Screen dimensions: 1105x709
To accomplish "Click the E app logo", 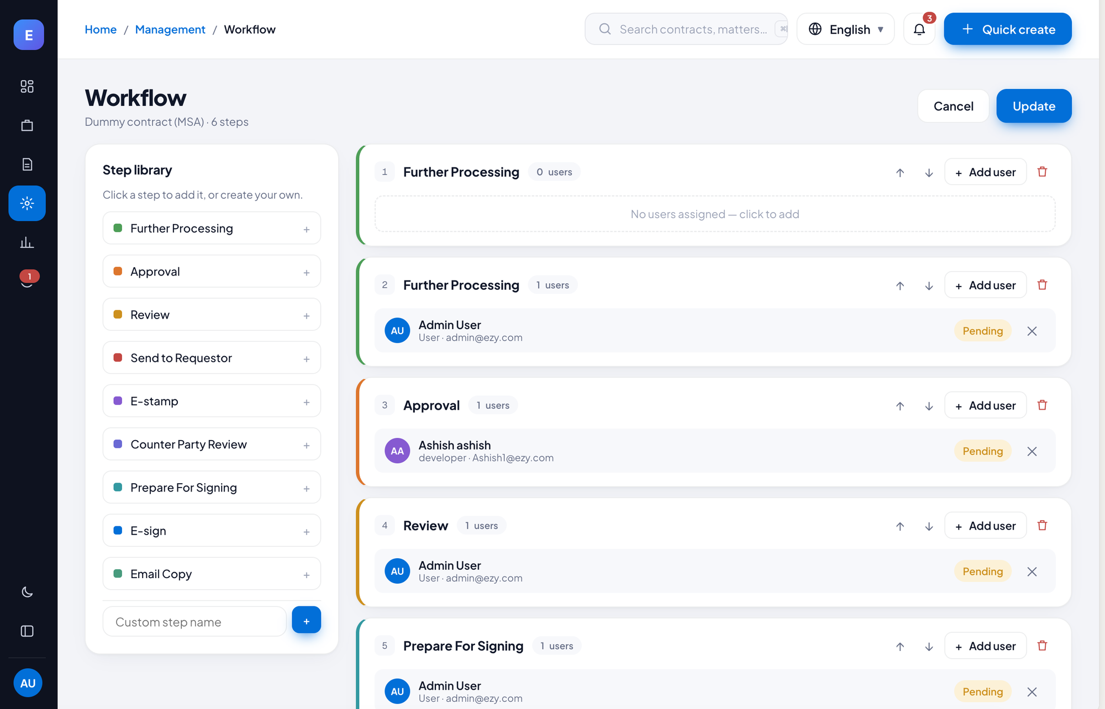I will [29, 35].
